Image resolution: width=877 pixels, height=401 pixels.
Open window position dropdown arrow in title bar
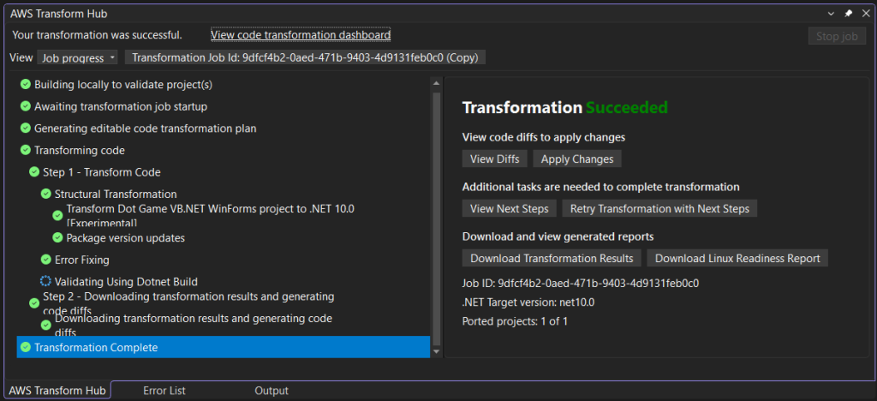click(x=831, y=14)
